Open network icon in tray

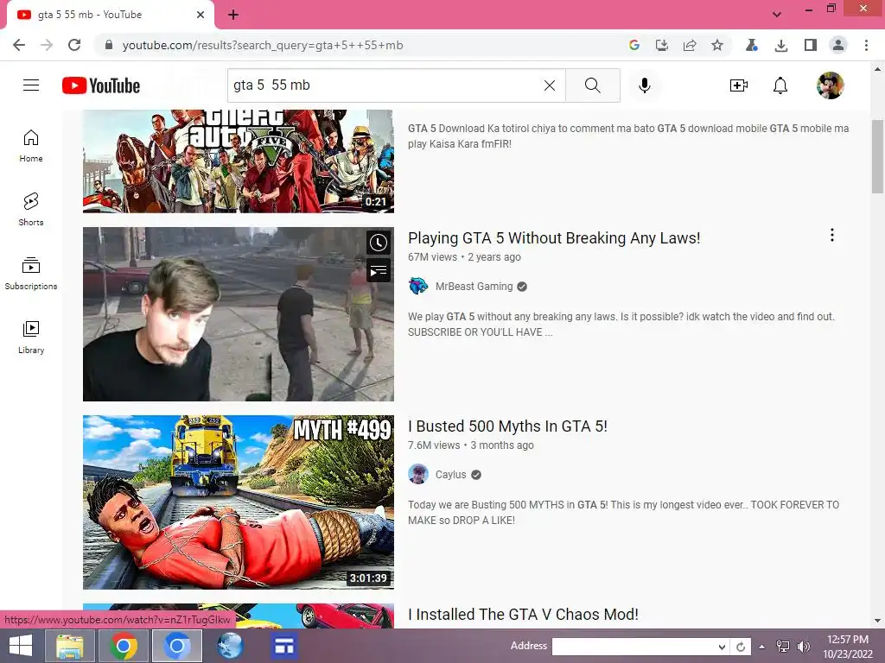783,647
